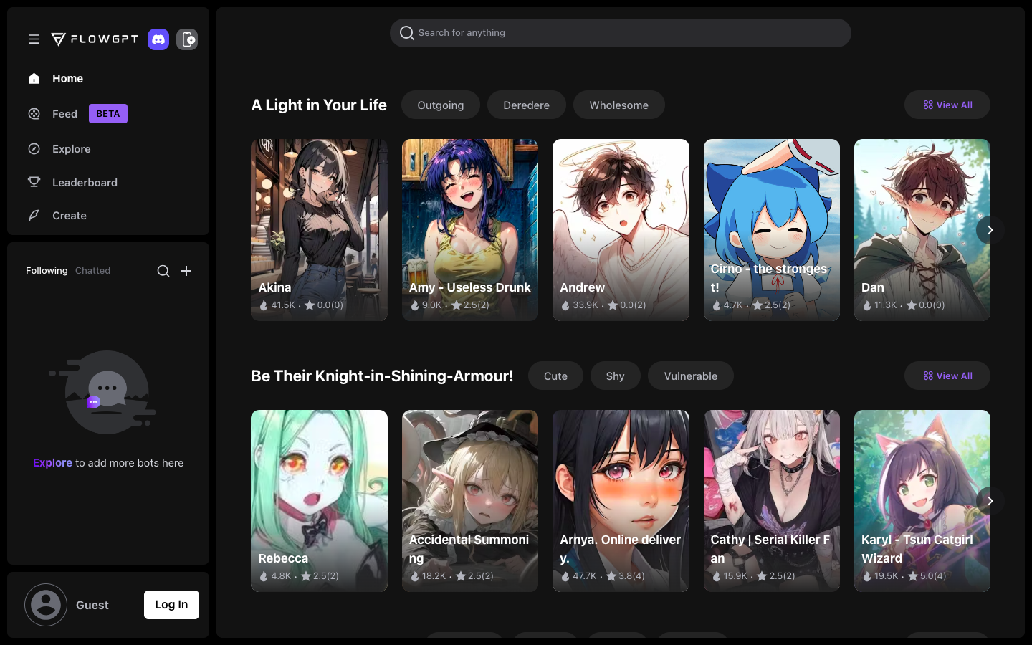The height and width of the screenshot is (645, 1032).
Task: Click the star icon on Karyl card
Action: point(913,576)
